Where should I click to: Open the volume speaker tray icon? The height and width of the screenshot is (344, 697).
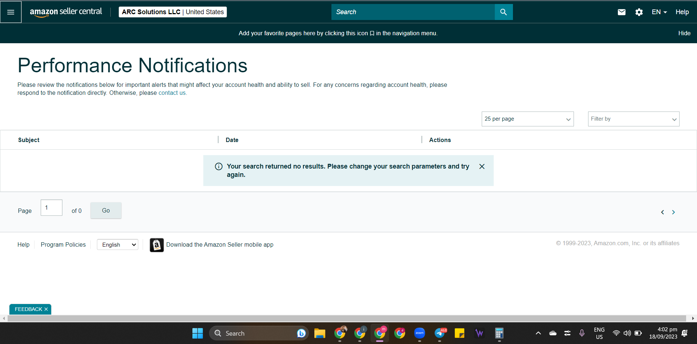coord(627,333)
